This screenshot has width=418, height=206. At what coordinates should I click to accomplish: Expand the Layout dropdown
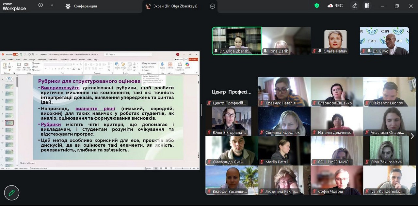click(36, 64)
